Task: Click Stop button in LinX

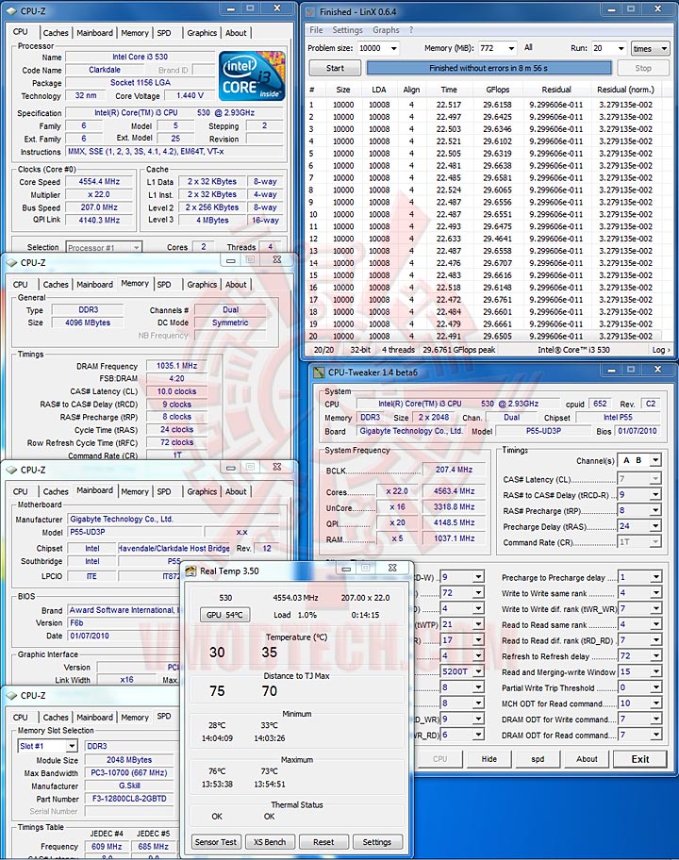Action: coord(643,68)
